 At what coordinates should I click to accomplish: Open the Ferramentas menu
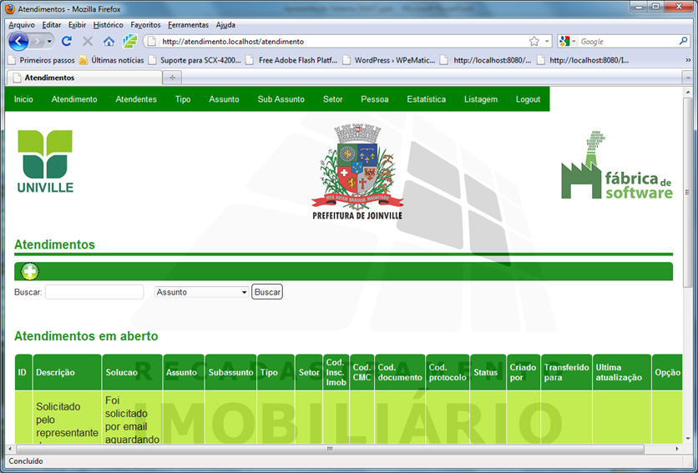189,25
